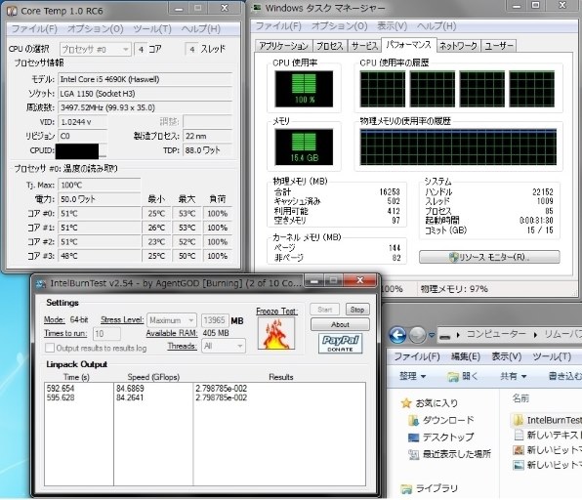Screen dimensions: 582x500
Task: Click the physical memory usage history graph
Action: [x=458, y=147]
